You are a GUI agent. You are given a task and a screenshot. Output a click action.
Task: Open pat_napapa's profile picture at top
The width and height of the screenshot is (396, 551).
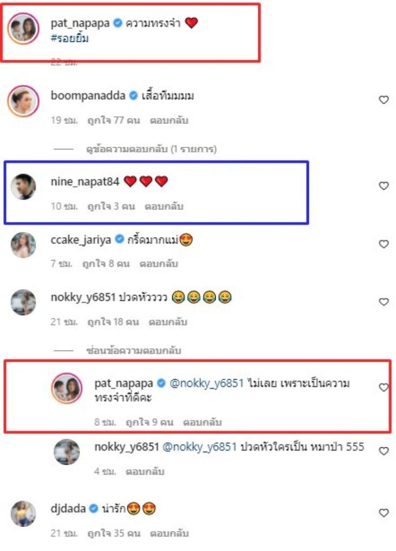[x=23, y=29]
